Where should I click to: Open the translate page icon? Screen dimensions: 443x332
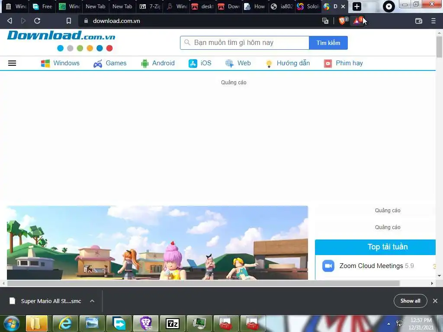point(325,21)
